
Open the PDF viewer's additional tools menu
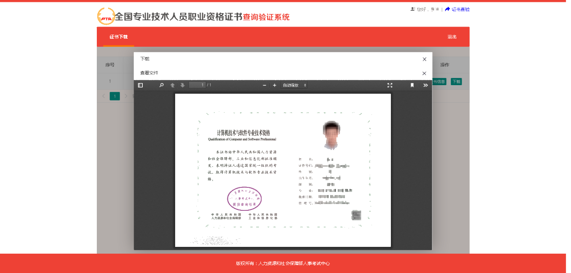tap(426, 85)
